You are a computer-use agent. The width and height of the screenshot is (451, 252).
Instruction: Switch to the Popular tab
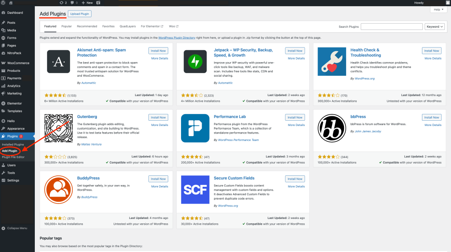click(x=67, y=26)
